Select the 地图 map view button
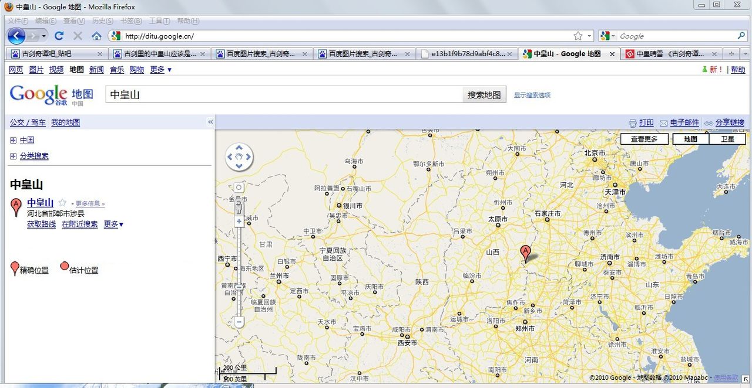The height and width of the screenshot is (388, 752). click(x=690, y=139)
